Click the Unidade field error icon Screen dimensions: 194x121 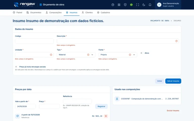(51, 55)
